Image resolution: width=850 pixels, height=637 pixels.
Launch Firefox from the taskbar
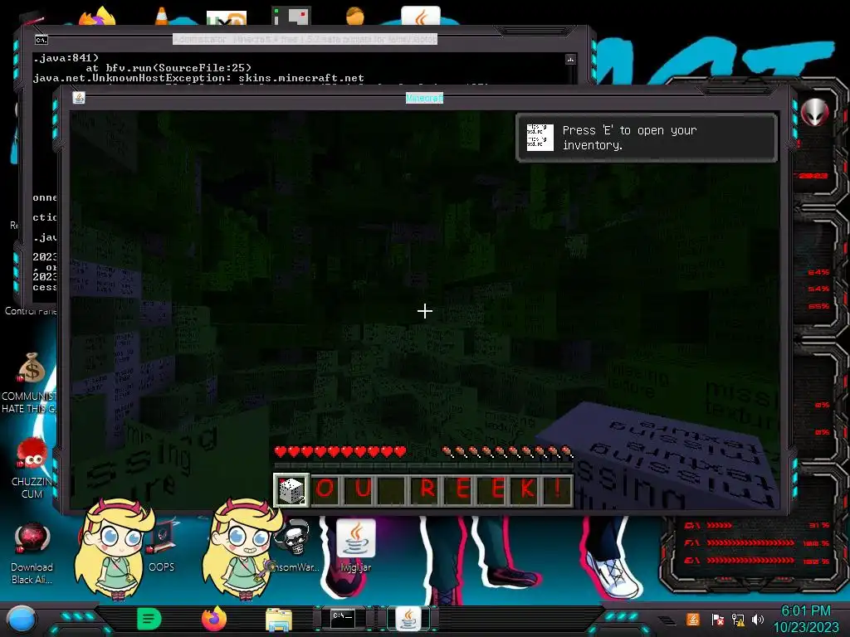pos(214,619)
